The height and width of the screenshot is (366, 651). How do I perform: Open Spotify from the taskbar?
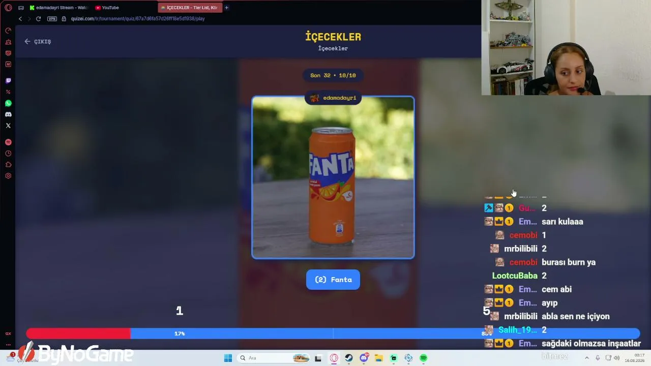(423, 358)
